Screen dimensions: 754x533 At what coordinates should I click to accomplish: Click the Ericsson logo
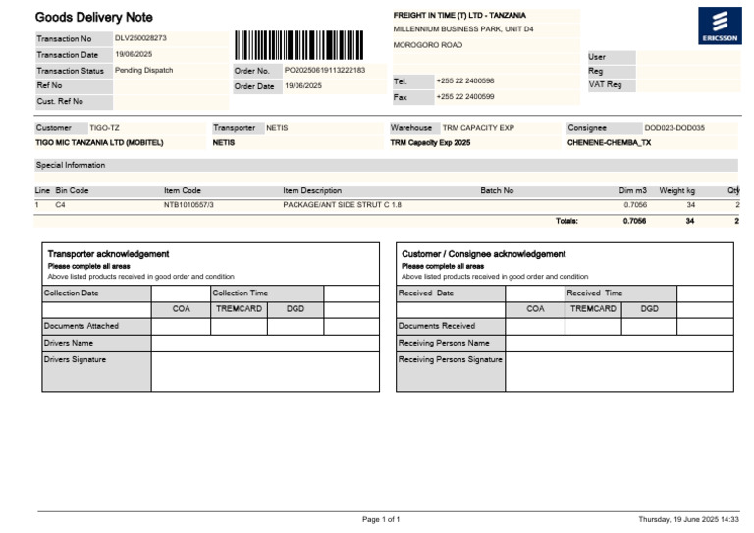click(720, 26)
